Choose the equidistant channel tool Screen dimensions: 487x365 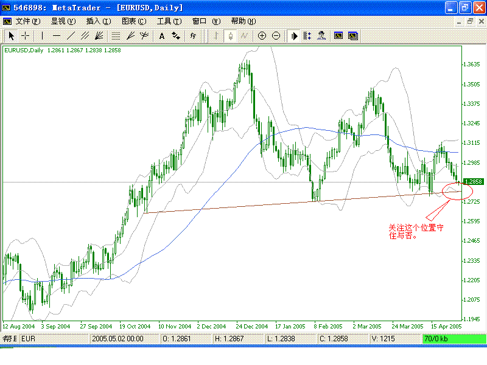[x=85, y=36]
